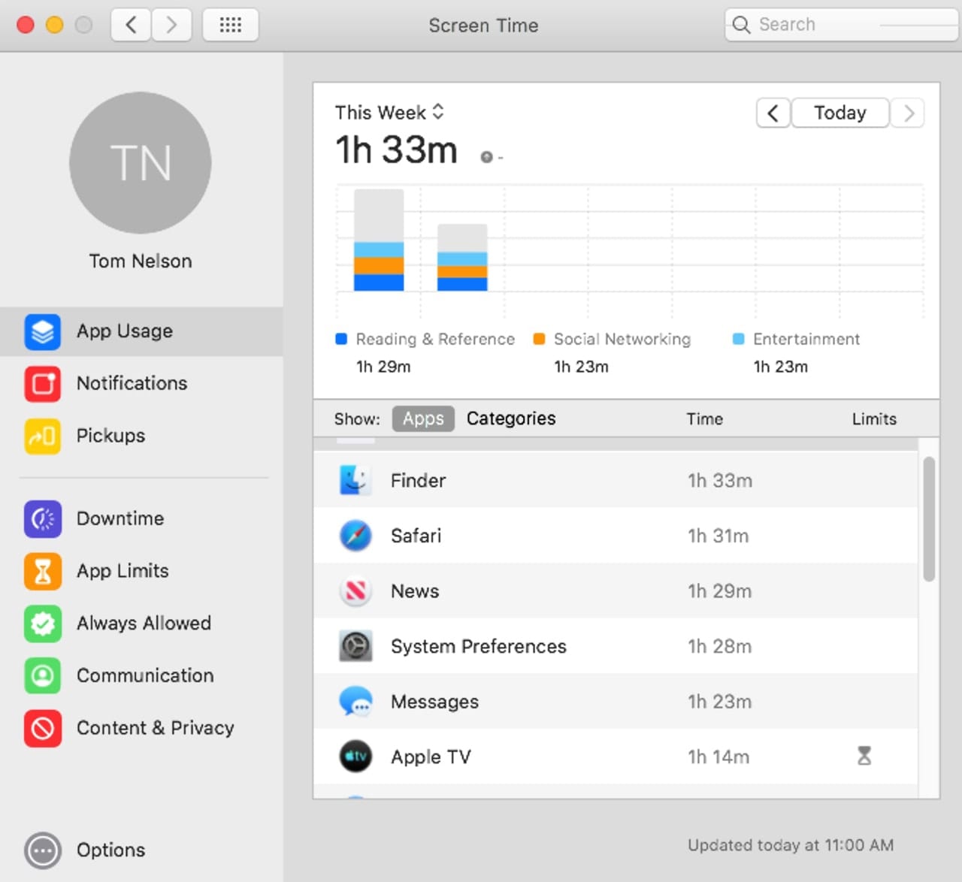Open Communication settings
This screenshot has height=882, width=962.
144,675
